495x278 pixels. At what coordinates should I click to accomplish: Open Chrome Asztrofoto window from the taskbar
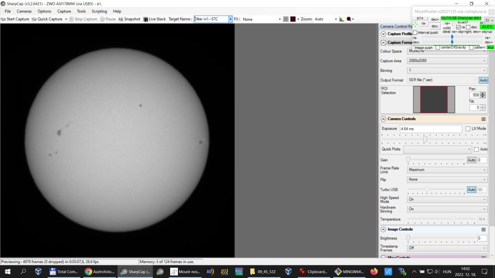coord(100,271)
